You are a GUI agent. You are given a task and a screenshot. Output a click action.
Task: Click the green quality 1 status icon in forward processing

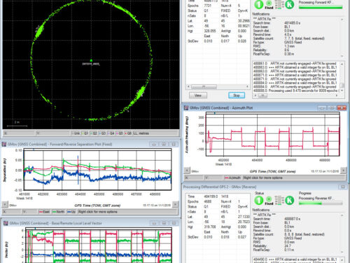(x=258, y=4)
